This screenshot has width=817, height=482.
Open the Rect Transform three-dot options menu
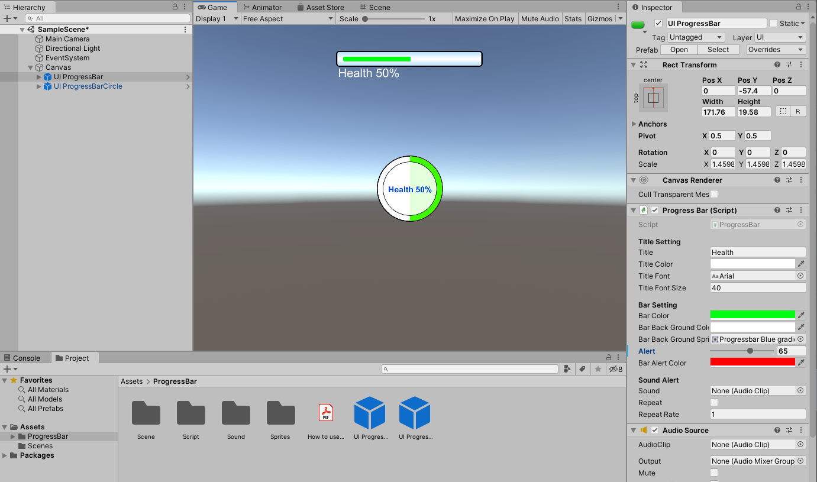[x=801, y=65]
